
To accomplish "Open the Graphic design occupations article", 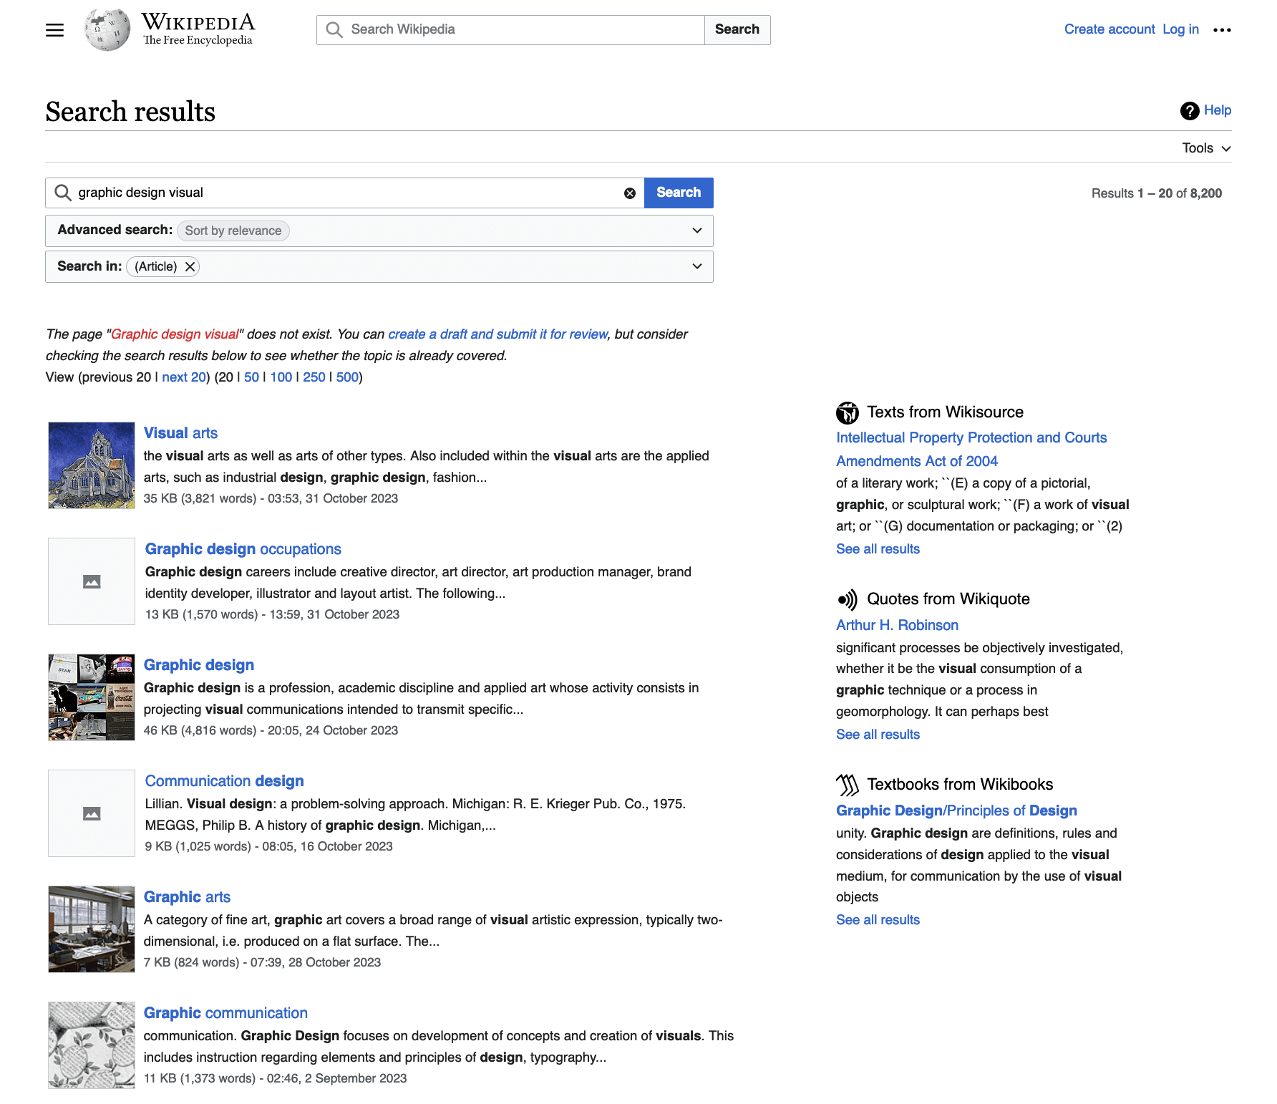I will [243, 549].
